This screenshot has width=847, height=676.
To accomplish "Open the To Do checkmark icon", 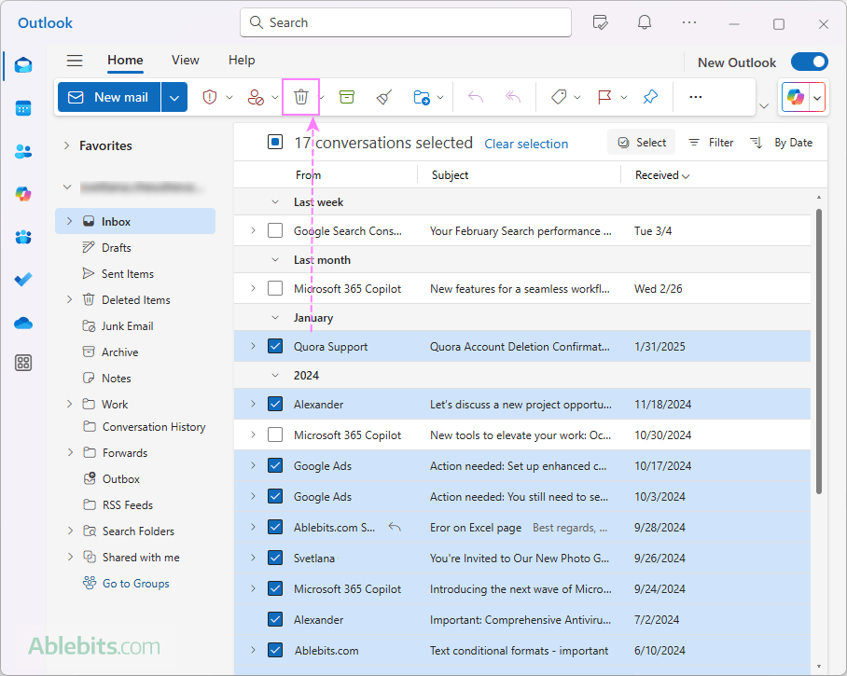I will pos(23,279).
